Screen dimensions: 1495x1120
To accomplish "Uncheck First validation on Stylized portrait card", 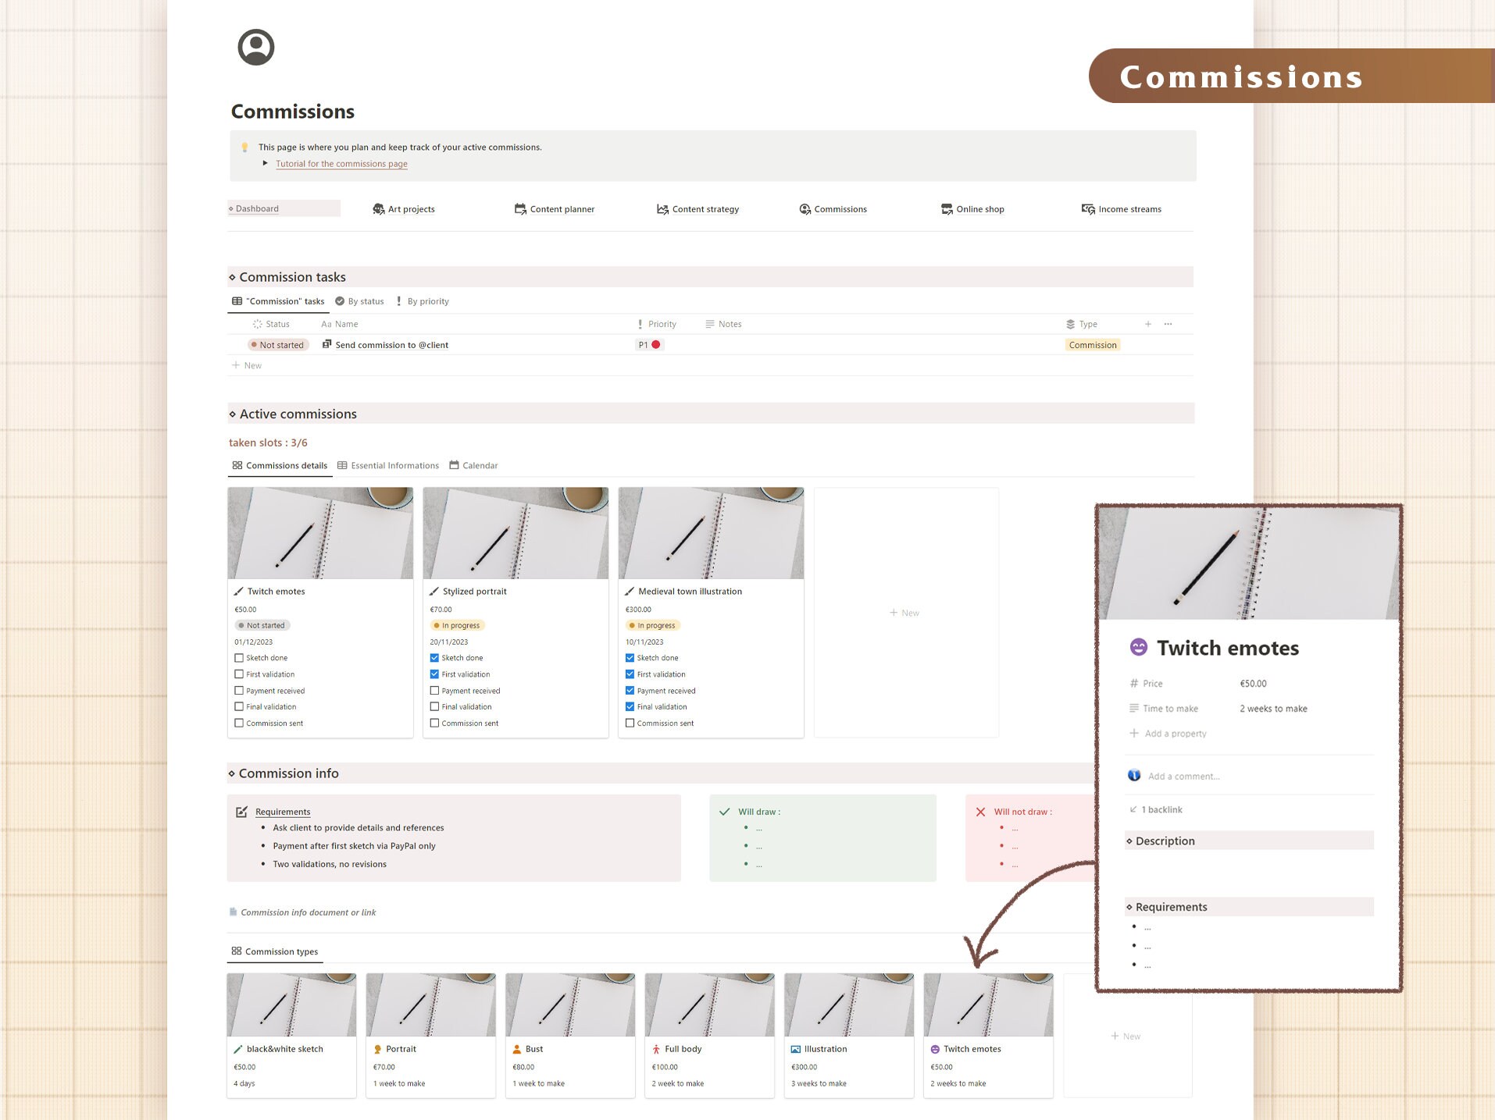I will pyautogui.click(x=434, y=674).
